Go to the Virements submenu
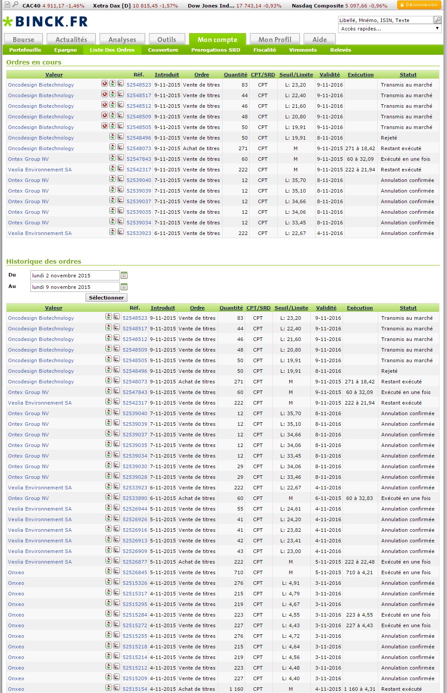Screen dimensions: 447x693 303,50
